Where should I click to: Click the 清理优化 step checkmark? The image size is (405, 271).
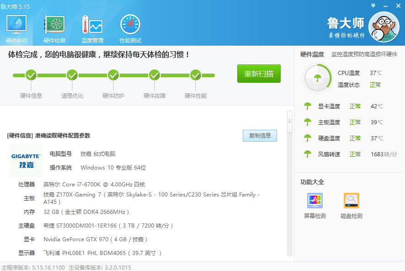[x=72, y=75]
